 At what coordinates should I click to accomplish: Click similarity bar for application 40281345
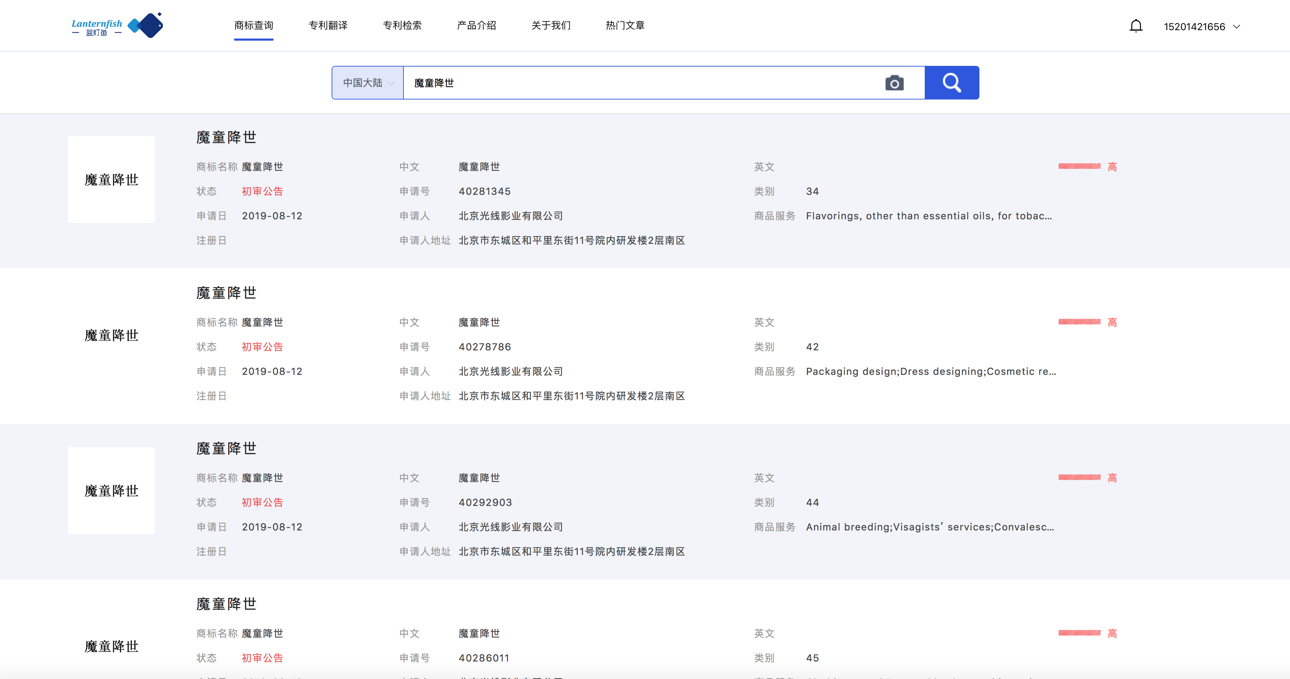tap(1079, 166)
